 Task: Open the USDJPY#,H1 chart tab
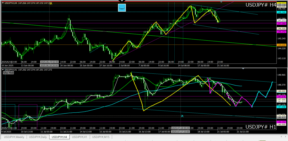[80, 137]
